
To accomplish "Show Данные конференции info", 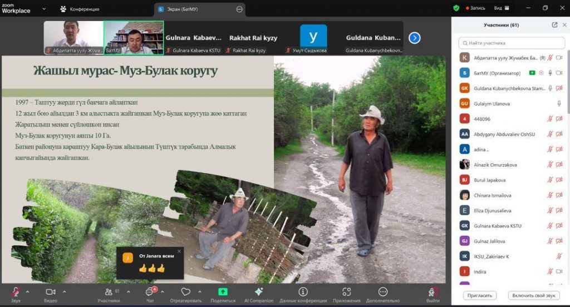I will click(x=303, y=292).
